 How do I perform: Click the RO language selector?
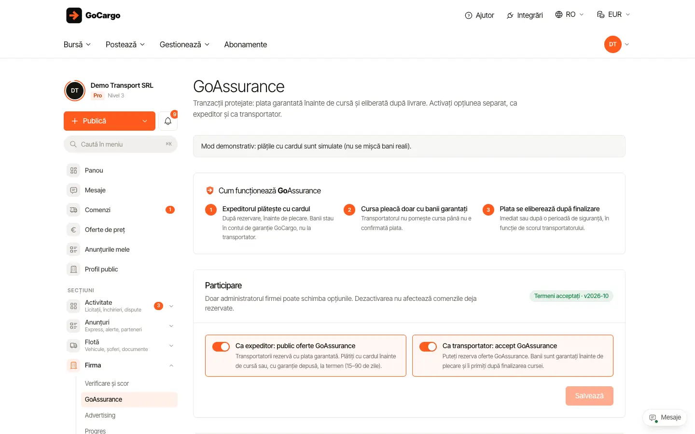(570, 14)
